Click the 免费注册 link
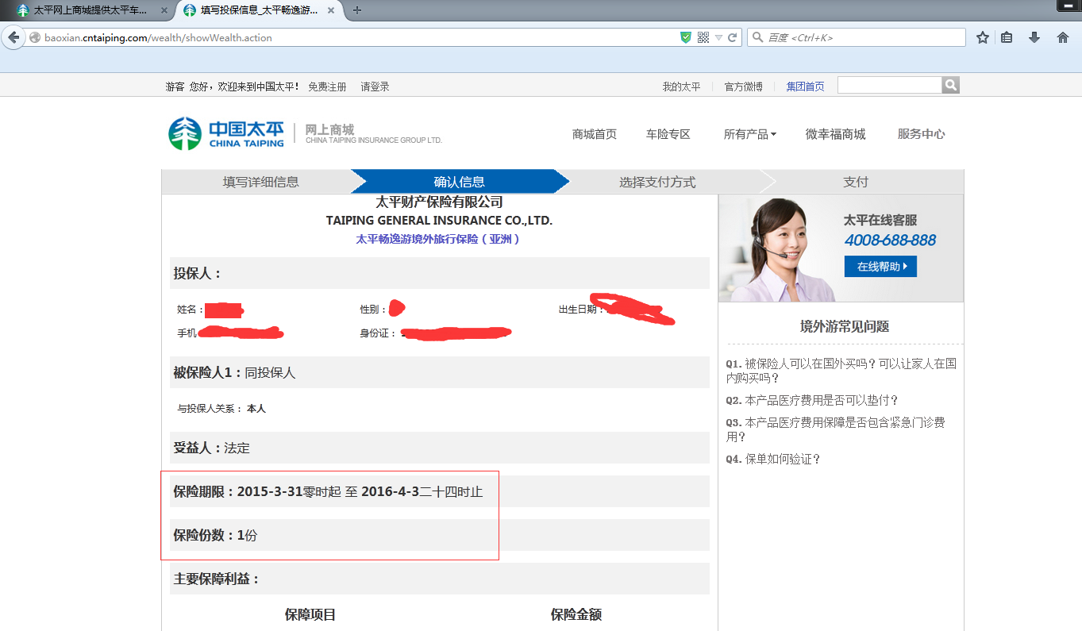Screen dimensions: 1082x631 pyautogui.click(x=327, y=87)
